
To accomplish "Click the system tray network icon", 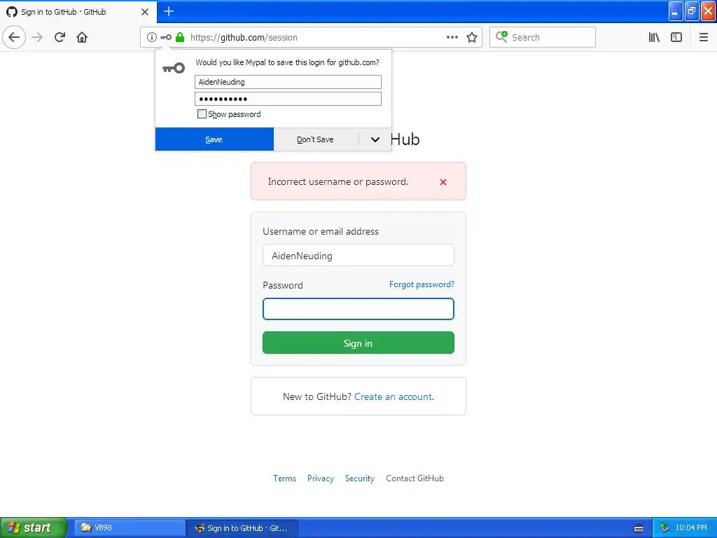I will pyautogui.click(x=665, y=528).
